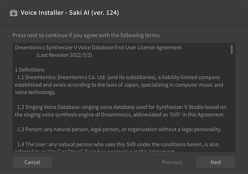The image size is (248, 174).
Task: Click the Next button to agree
Action: click(215, 162)
